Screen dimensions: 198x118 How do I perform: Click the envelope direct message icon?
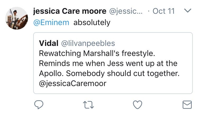click(187, 105)
